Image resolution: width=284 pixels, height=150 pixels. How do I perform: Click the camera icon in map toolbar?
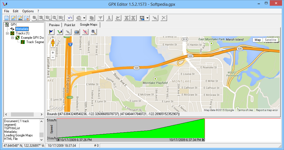tap(77, 32)
